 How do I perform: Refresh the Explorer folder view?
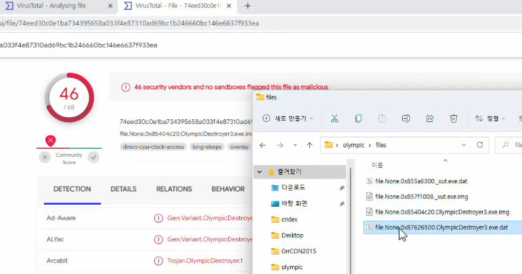[x=480, y=145]
